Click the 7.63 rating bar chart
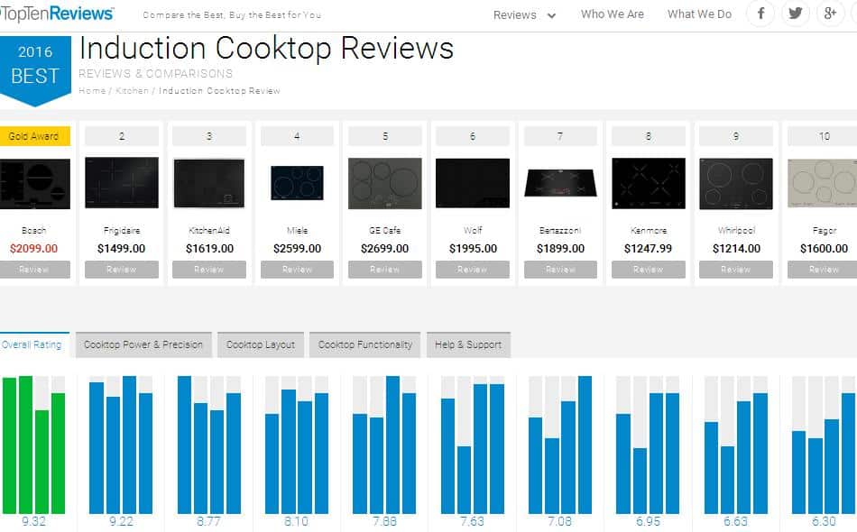Image resolution: width=857 pixels, height=532 pixels. point(472,445)
